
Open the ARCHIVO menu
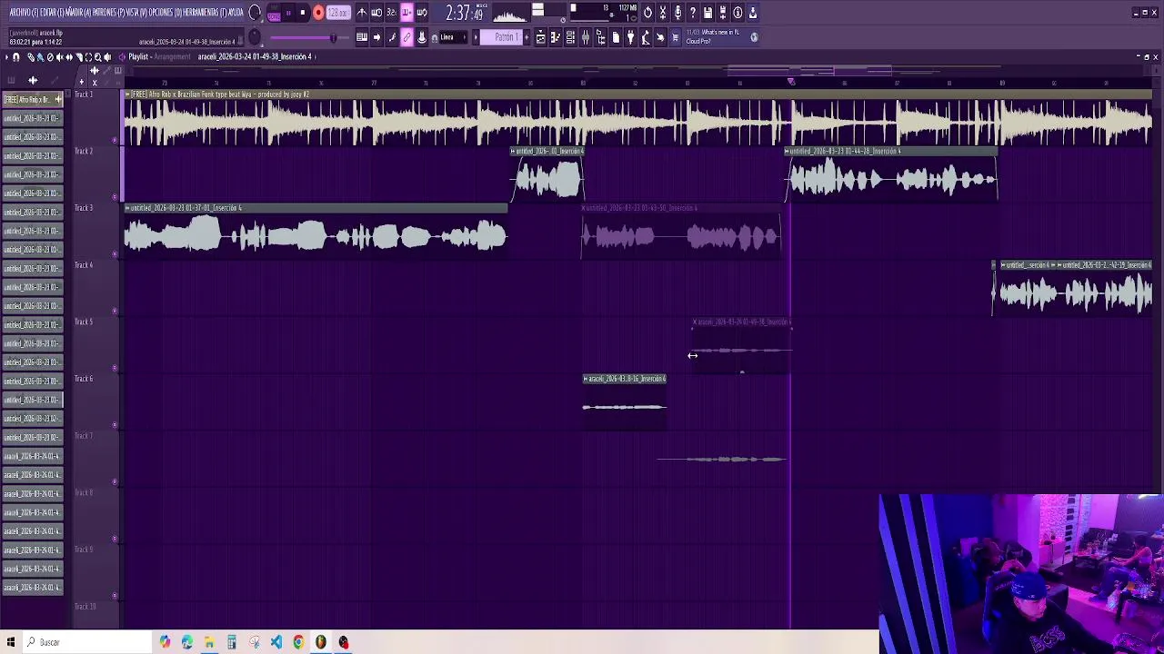pyautogui.click(x=25, y=13)
